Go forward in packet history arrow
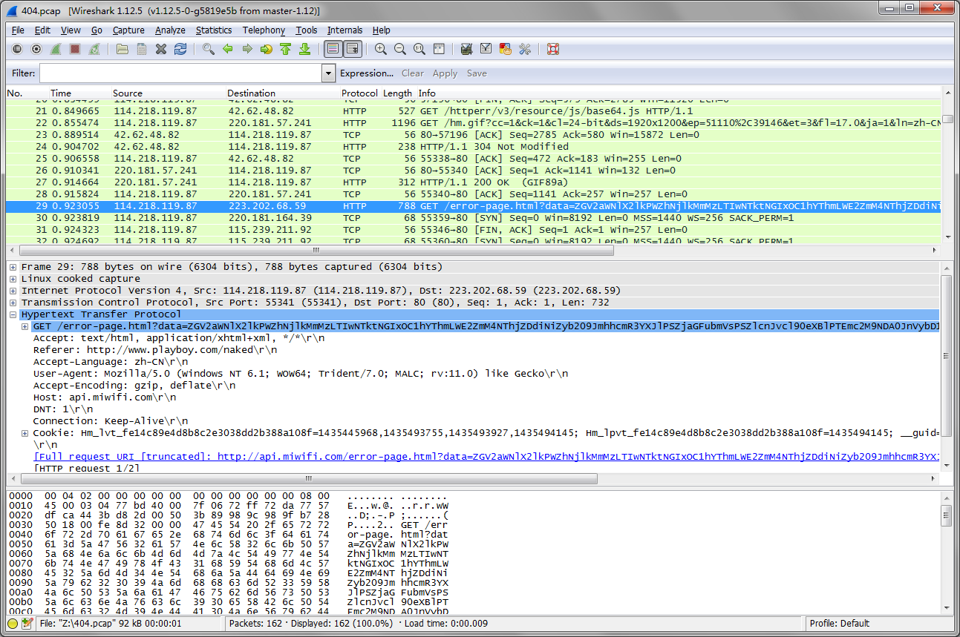Image resolution: width=960 pixels, height=637 pixels. (247, 49)
